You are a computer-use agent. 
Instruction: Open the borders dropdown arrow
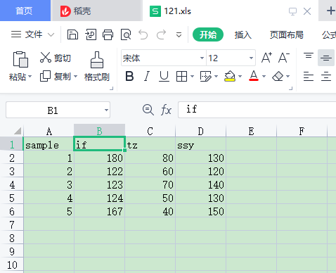point(192,77)
